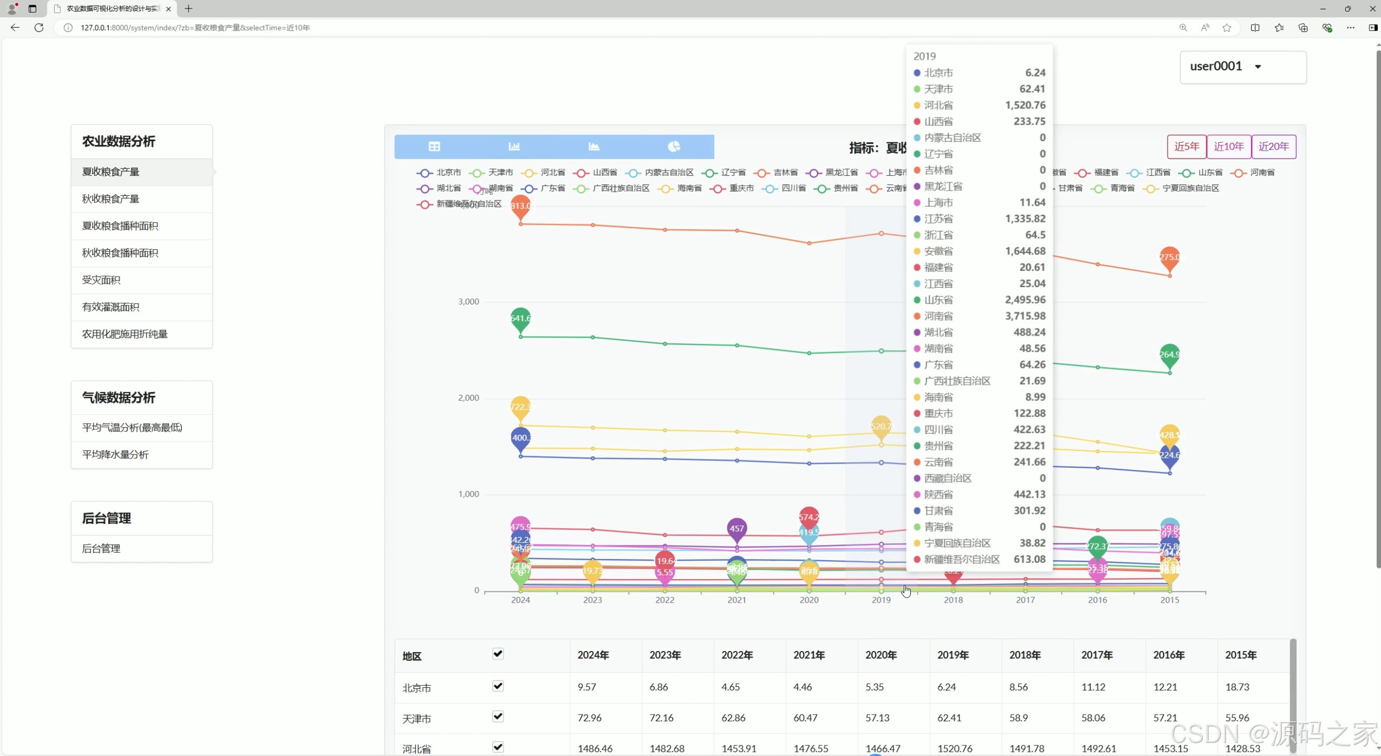Open browser settings and more menu
The image size is (1381, 756).
[x=1351, y=27]
